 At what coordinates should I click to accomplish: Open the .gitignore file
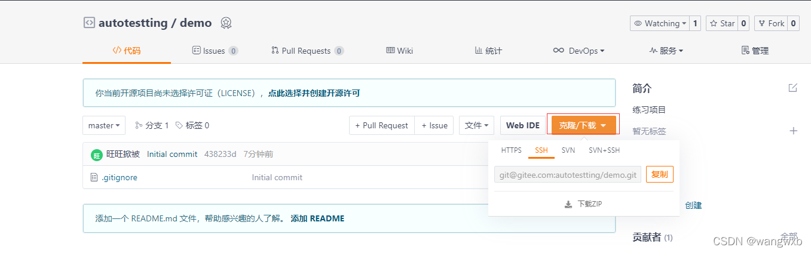pyautogui.click(x=120, y=177)
